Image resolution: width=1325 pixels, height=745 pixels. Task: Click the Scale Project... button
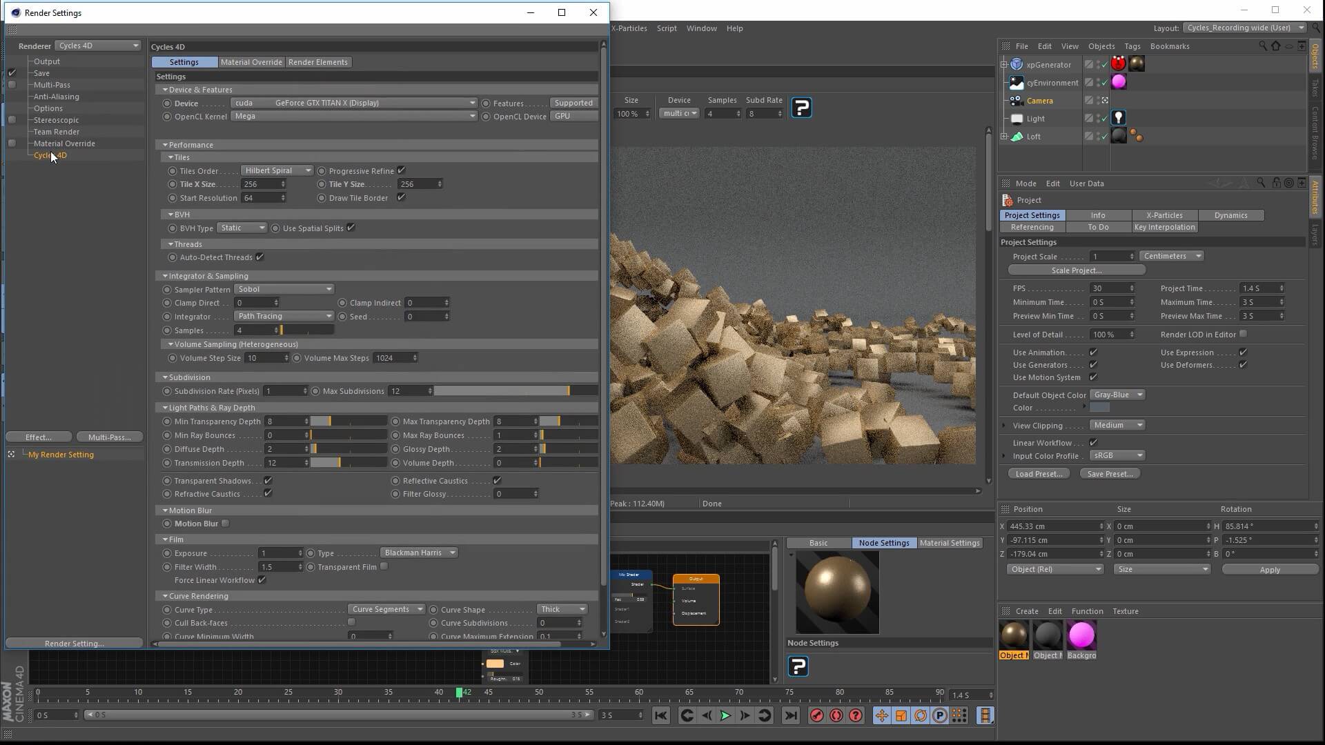1076,270
